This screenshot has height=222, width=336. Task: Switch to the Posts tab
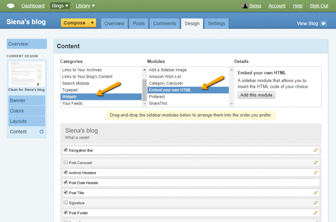click(139, 24)
